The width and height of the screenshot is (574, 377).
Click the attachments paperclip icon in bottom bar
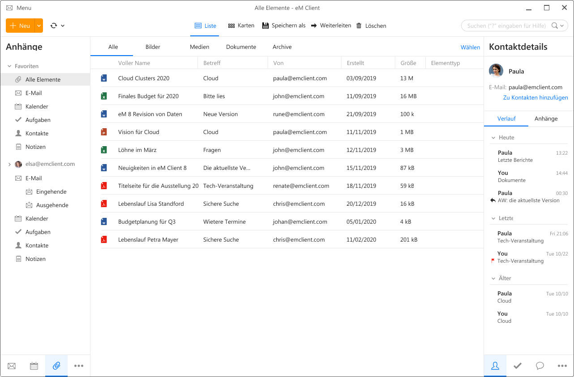[56, 366]
